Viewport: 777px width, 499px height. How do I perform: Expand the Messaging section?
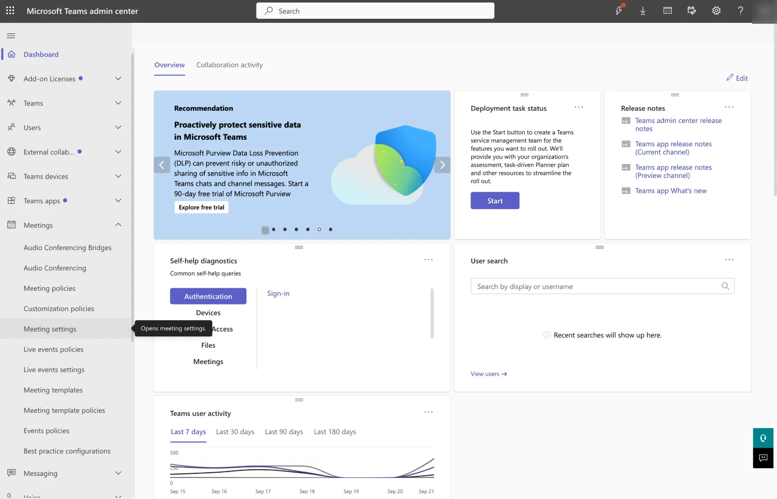(x=118, y=473)
